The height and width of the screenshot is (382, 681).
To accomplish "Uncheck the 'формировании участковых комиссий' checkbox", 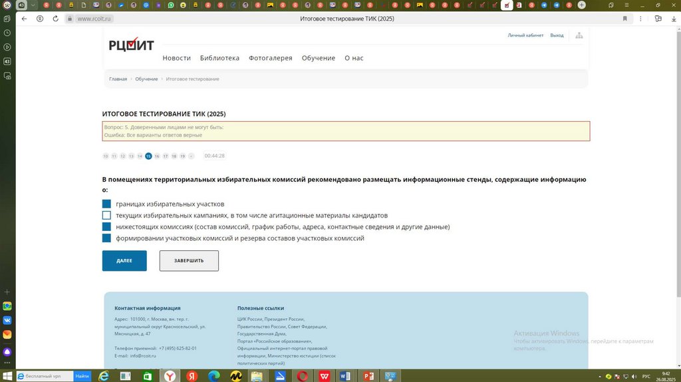I will point(106,238).
